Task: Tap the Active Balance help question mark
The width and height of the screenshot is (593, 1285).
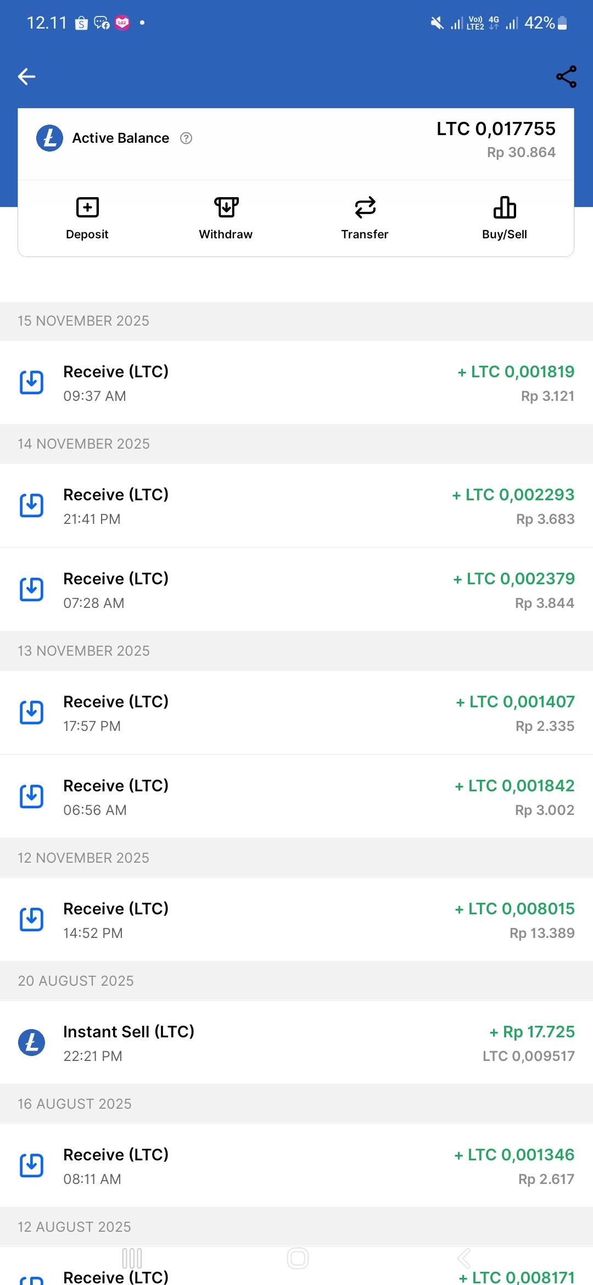Action: (186, 138)
